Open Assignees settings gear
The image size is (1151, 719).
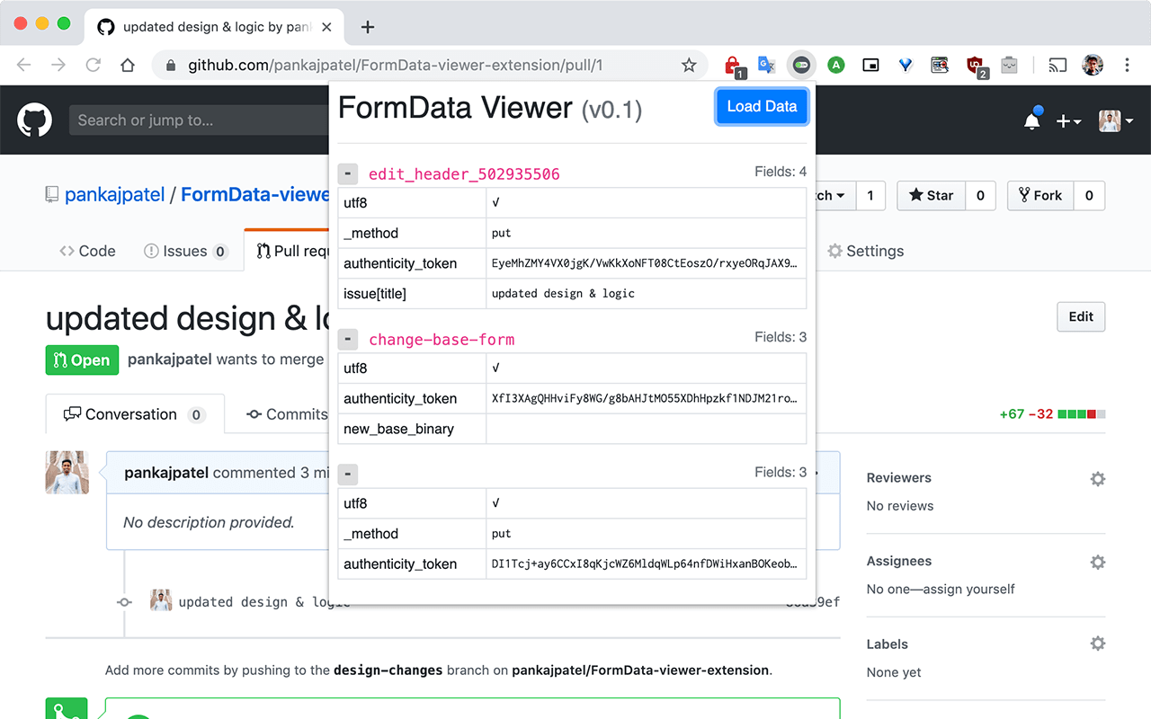1098,562
